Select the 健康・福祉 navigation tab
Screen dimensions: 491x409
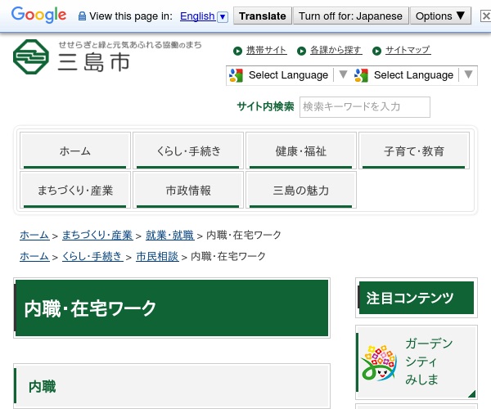click(301, 151)
